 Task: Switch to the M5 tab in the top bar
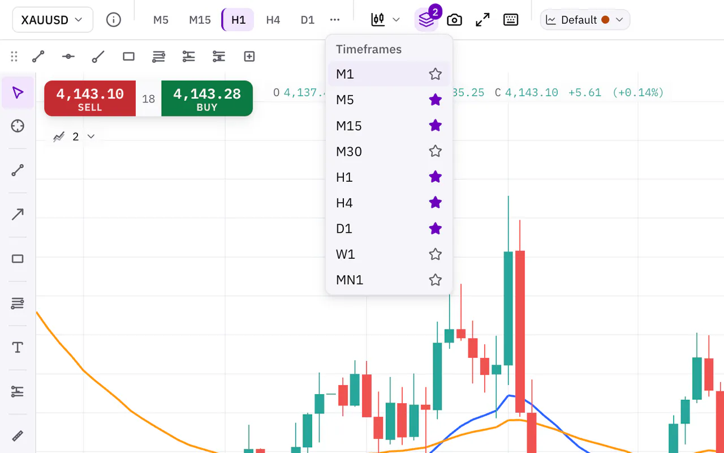161,20
